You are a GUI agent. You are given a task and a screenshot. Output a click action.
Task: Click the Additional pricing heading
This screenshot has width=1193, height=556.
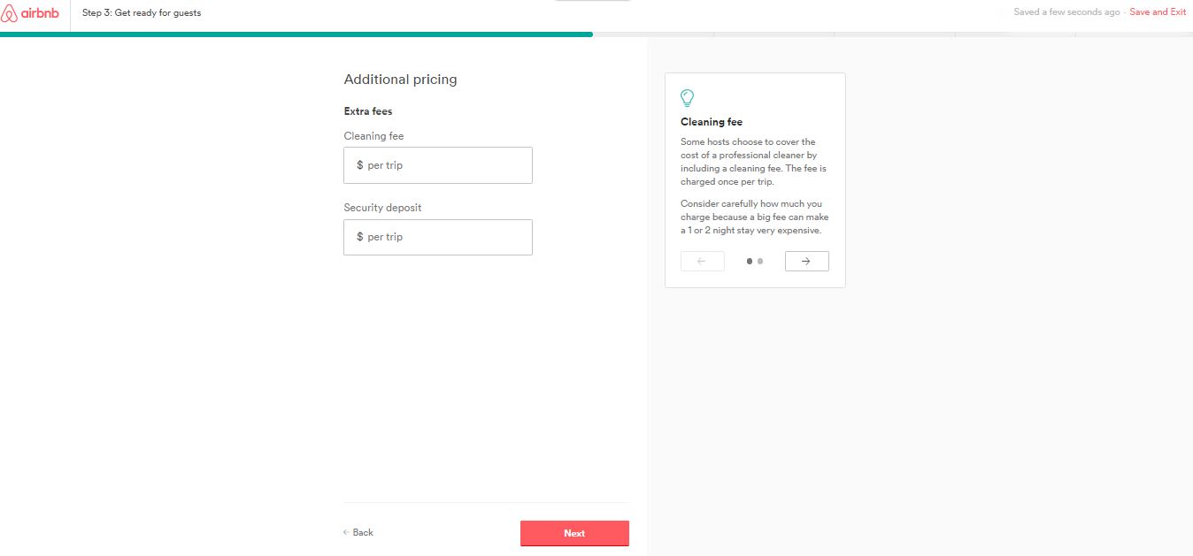tap(400, 80)
